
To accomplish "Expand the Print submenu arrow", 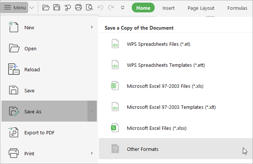I will [x=92, y=153].
